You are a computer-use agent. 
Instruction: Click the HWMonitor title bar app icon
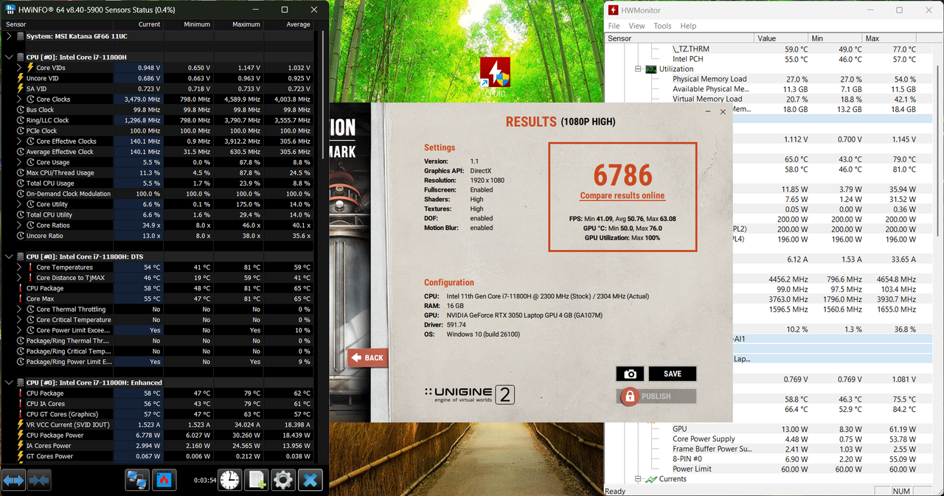[613, 10]
